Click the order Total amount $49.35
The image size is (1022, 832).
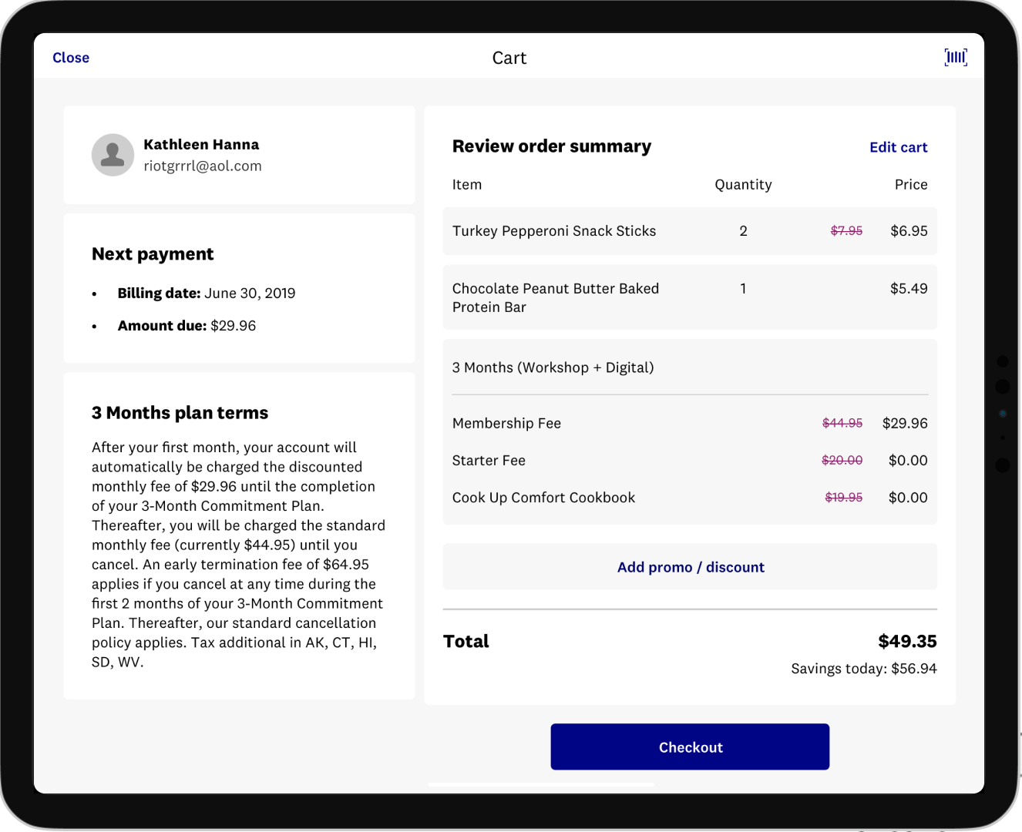click(x=907, y=641)
